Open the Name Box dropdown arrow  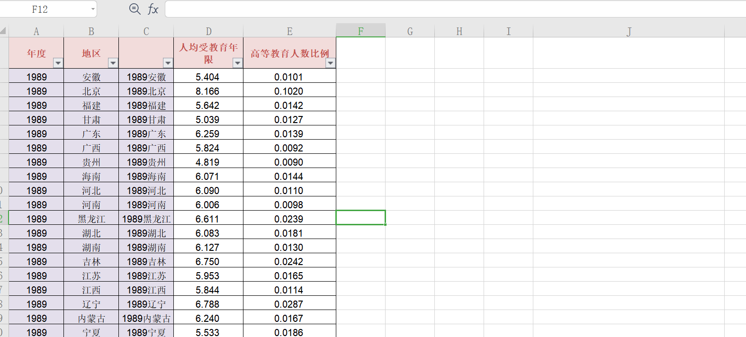click(93, 9)
